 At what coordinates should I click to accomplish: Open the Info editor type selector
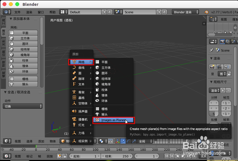(x=7, y=12)
